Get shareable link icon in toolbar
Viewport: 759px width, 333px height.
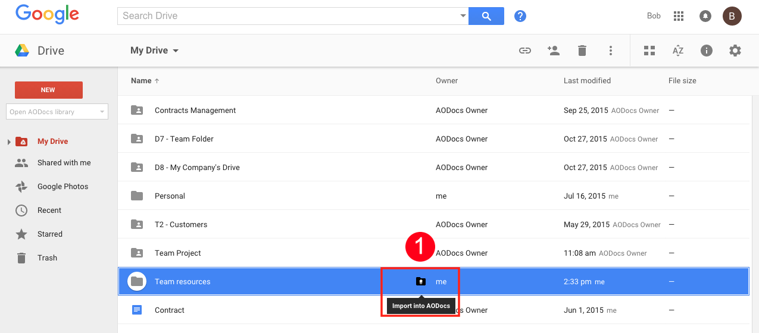click(x=524, y=51)
